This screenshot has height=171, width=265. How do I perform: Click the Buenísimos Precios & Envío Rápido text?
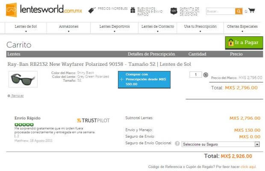click(x=150, y=12)
